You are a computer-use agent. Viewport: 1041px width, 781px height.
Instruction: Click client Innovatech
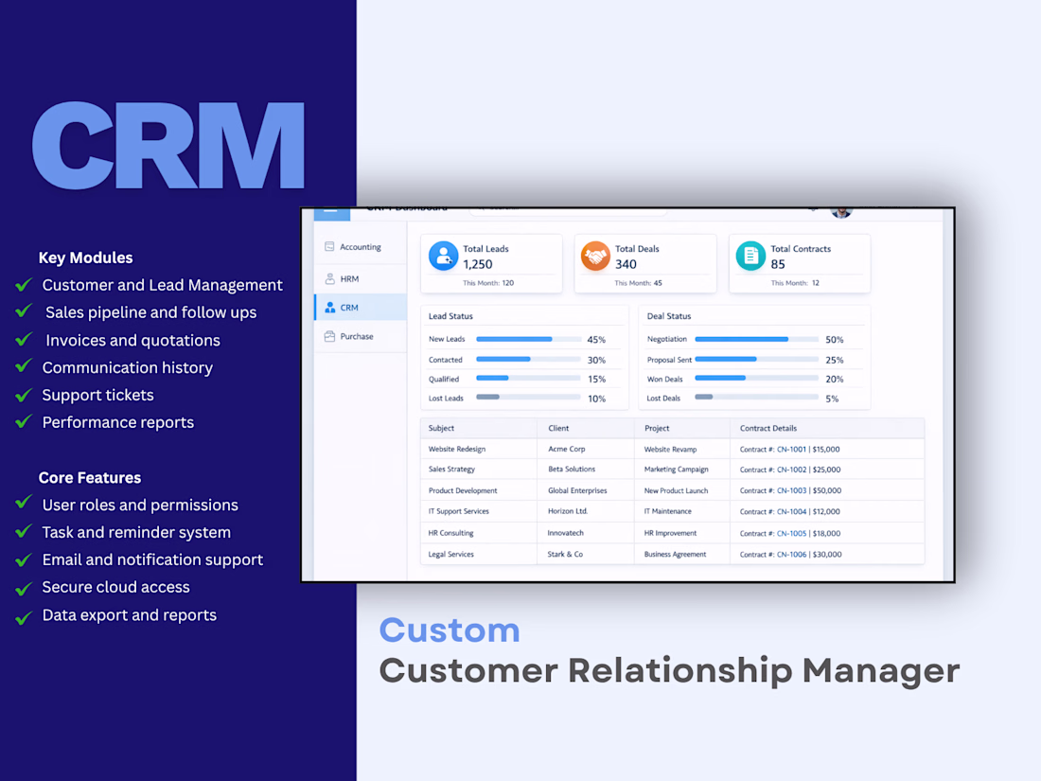[566, 533]
